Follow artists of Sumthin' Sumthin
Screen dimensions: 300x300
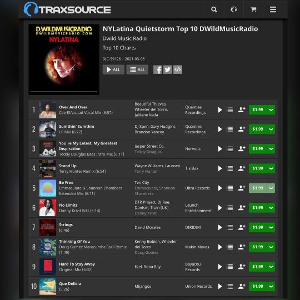coord(242,129)
